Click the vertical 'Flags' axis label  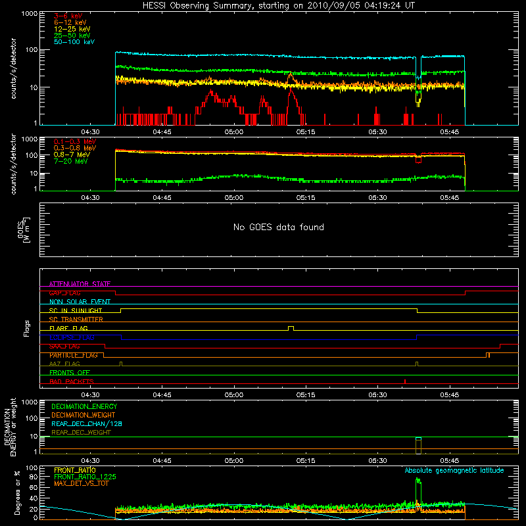point(27,328)
